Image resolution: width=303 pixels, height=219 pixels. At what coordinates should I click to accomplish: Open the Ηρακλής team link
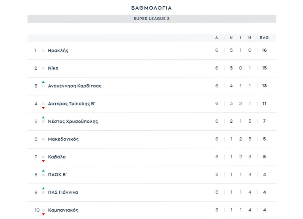[58, 51]
